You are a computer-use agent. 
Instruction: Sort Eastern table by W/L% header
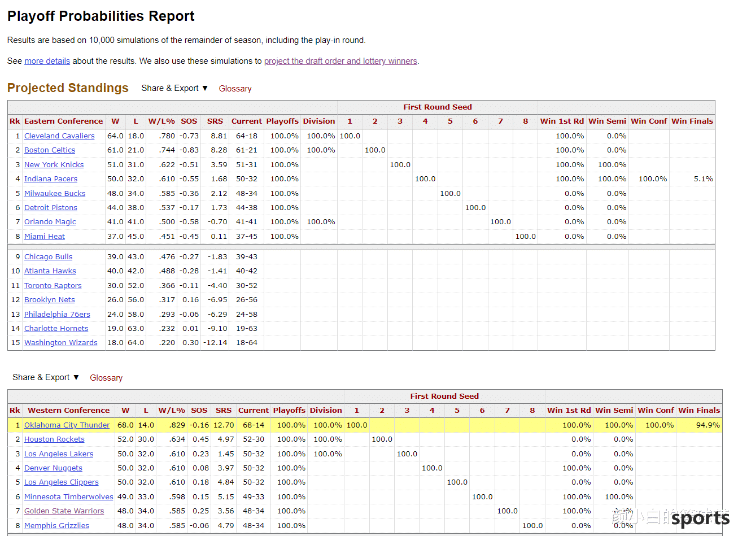pyautogui.click(x=161, y=121)
